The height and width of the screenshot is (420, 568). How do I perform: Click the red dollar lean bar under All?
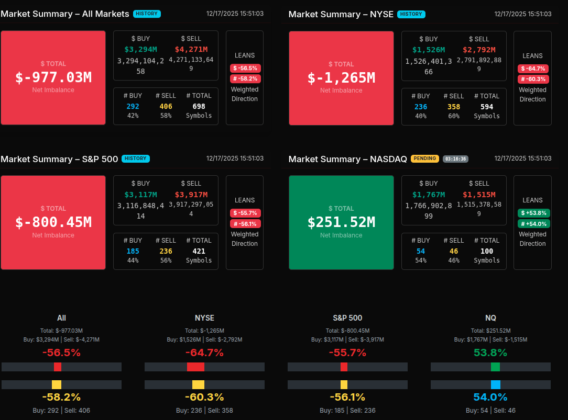click(58, 367)
